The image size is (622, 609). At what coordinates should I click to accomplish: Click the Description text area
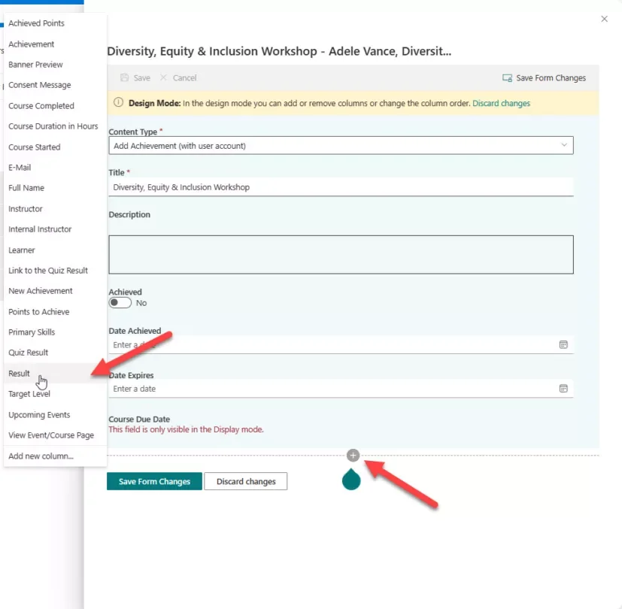(340, 254)
